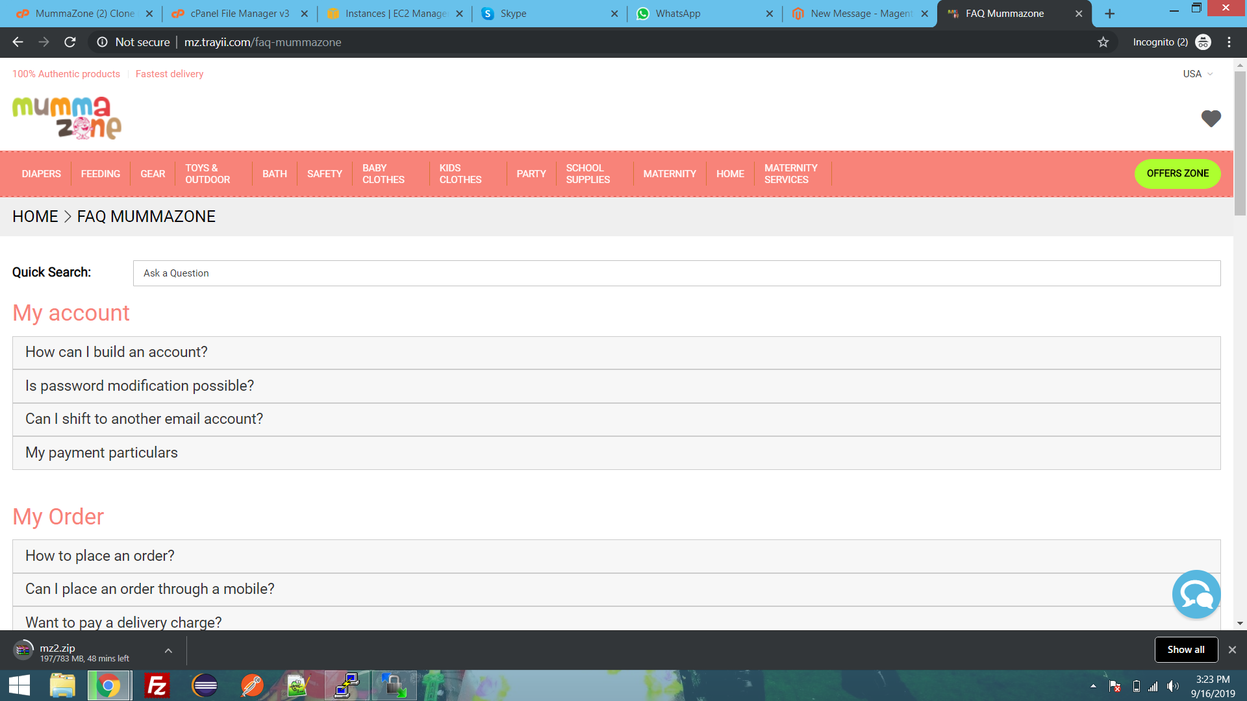Click the back navigation arrow
The height and width of the screenshot is (701, 1247).
coord(17,42)
